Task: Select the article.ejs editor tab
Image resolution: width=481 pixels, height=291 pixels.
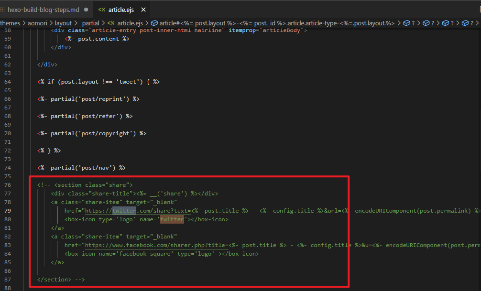Action: coord(121,10)
